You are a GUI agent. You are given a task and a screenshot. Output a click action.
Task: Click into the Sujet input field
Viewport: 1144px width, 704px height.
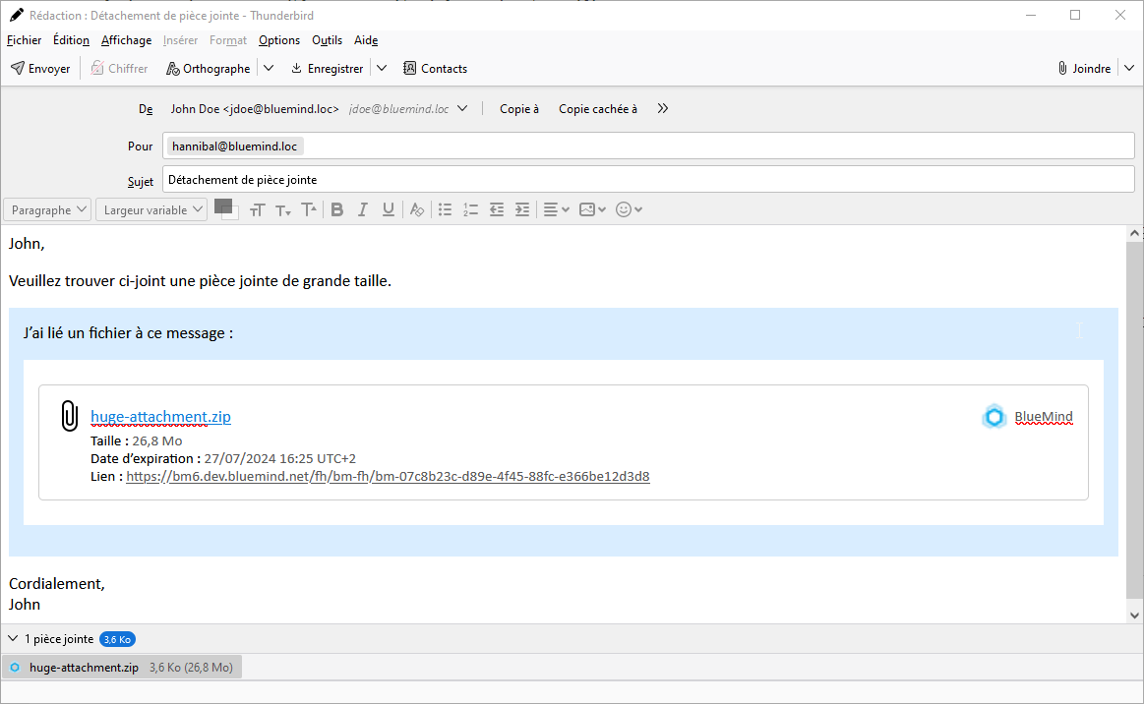[647, 180]
